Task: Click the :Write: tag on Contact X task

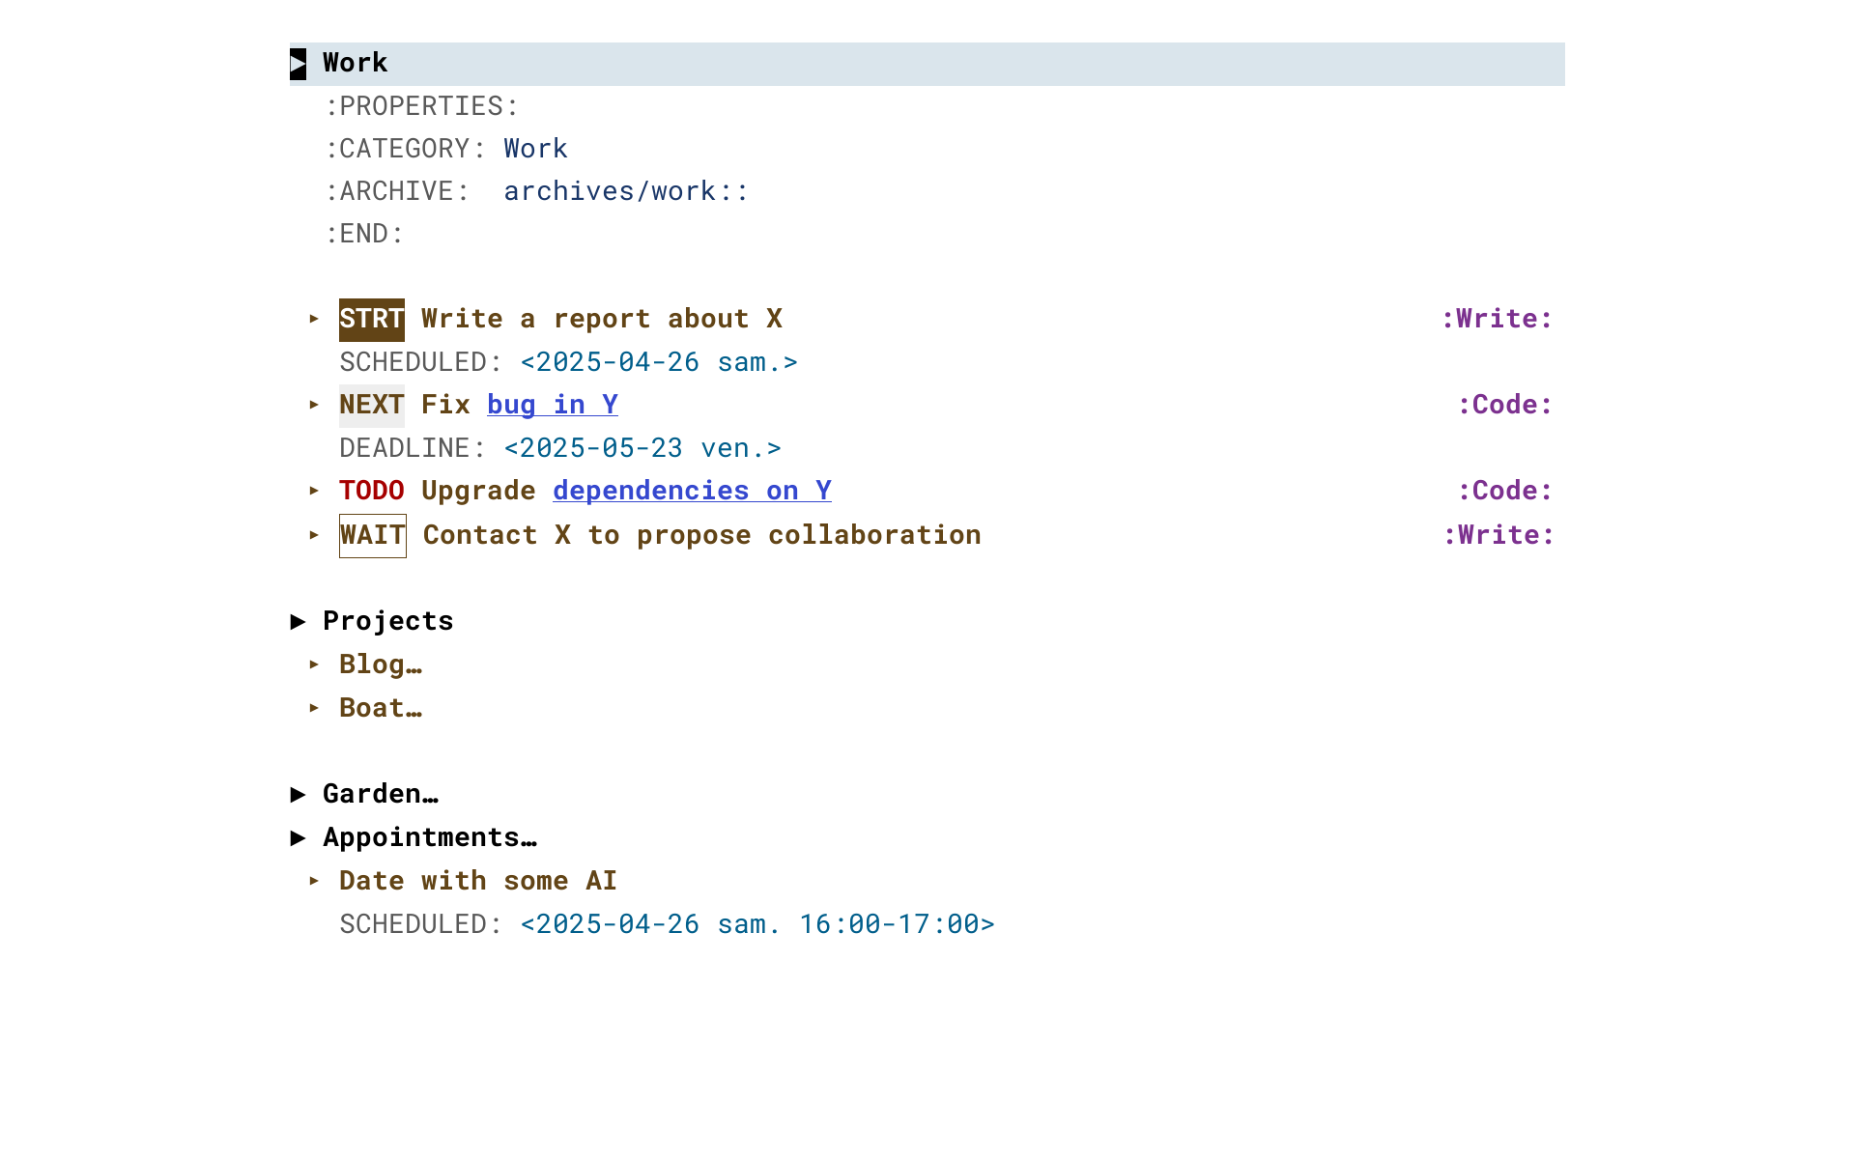Action: tap(1498, 536)
